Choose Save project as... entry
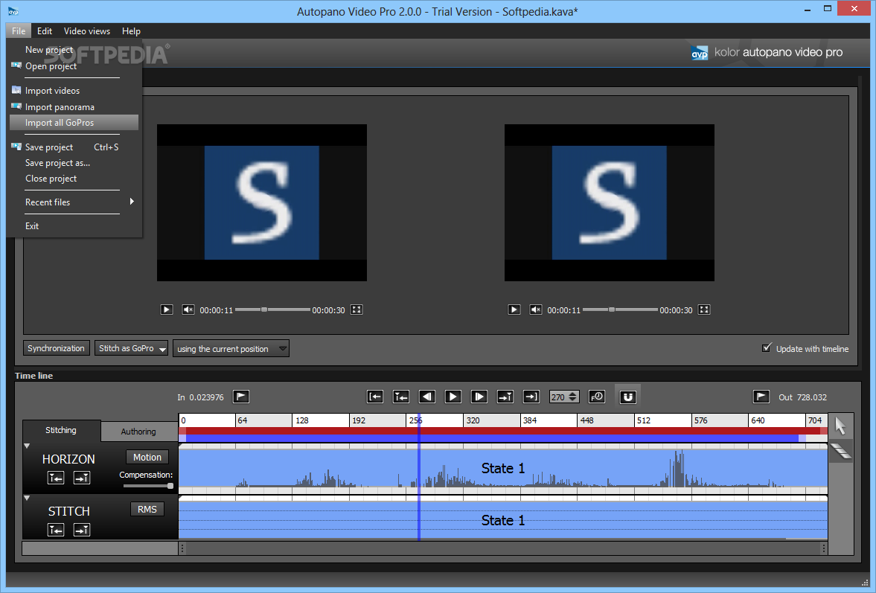Screen dimensions: 876x593 tap(74, 163)
